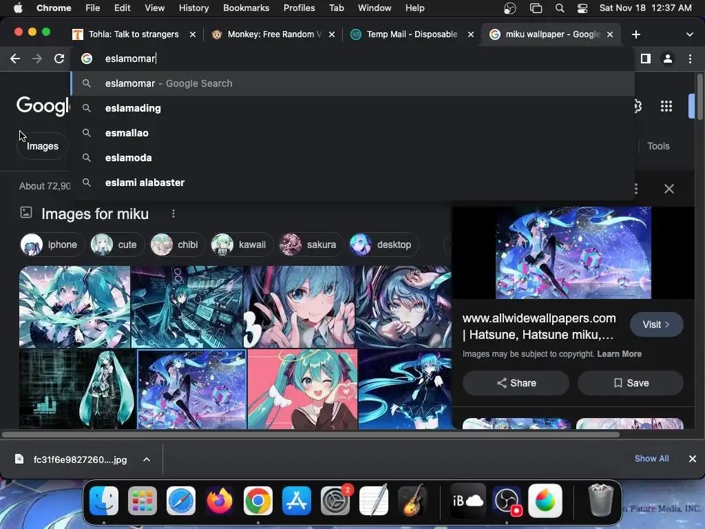Launch Safari from the dock
The height and width of the screenshot is (529, 705).
click(x=181, y=501)
